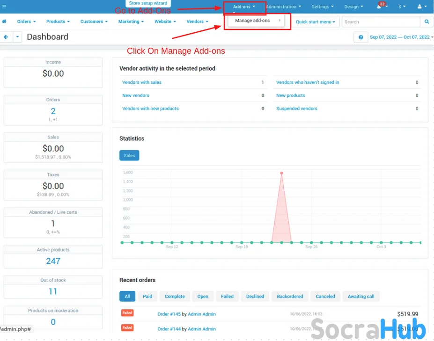Screen dimensions: 434x341
Task: Click the search magnifier button
Action: pyautogui.click(x=427, y=22)
